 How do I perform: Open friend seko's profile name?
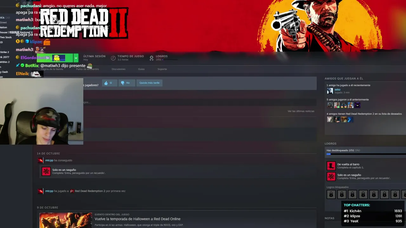coord(337,90)
